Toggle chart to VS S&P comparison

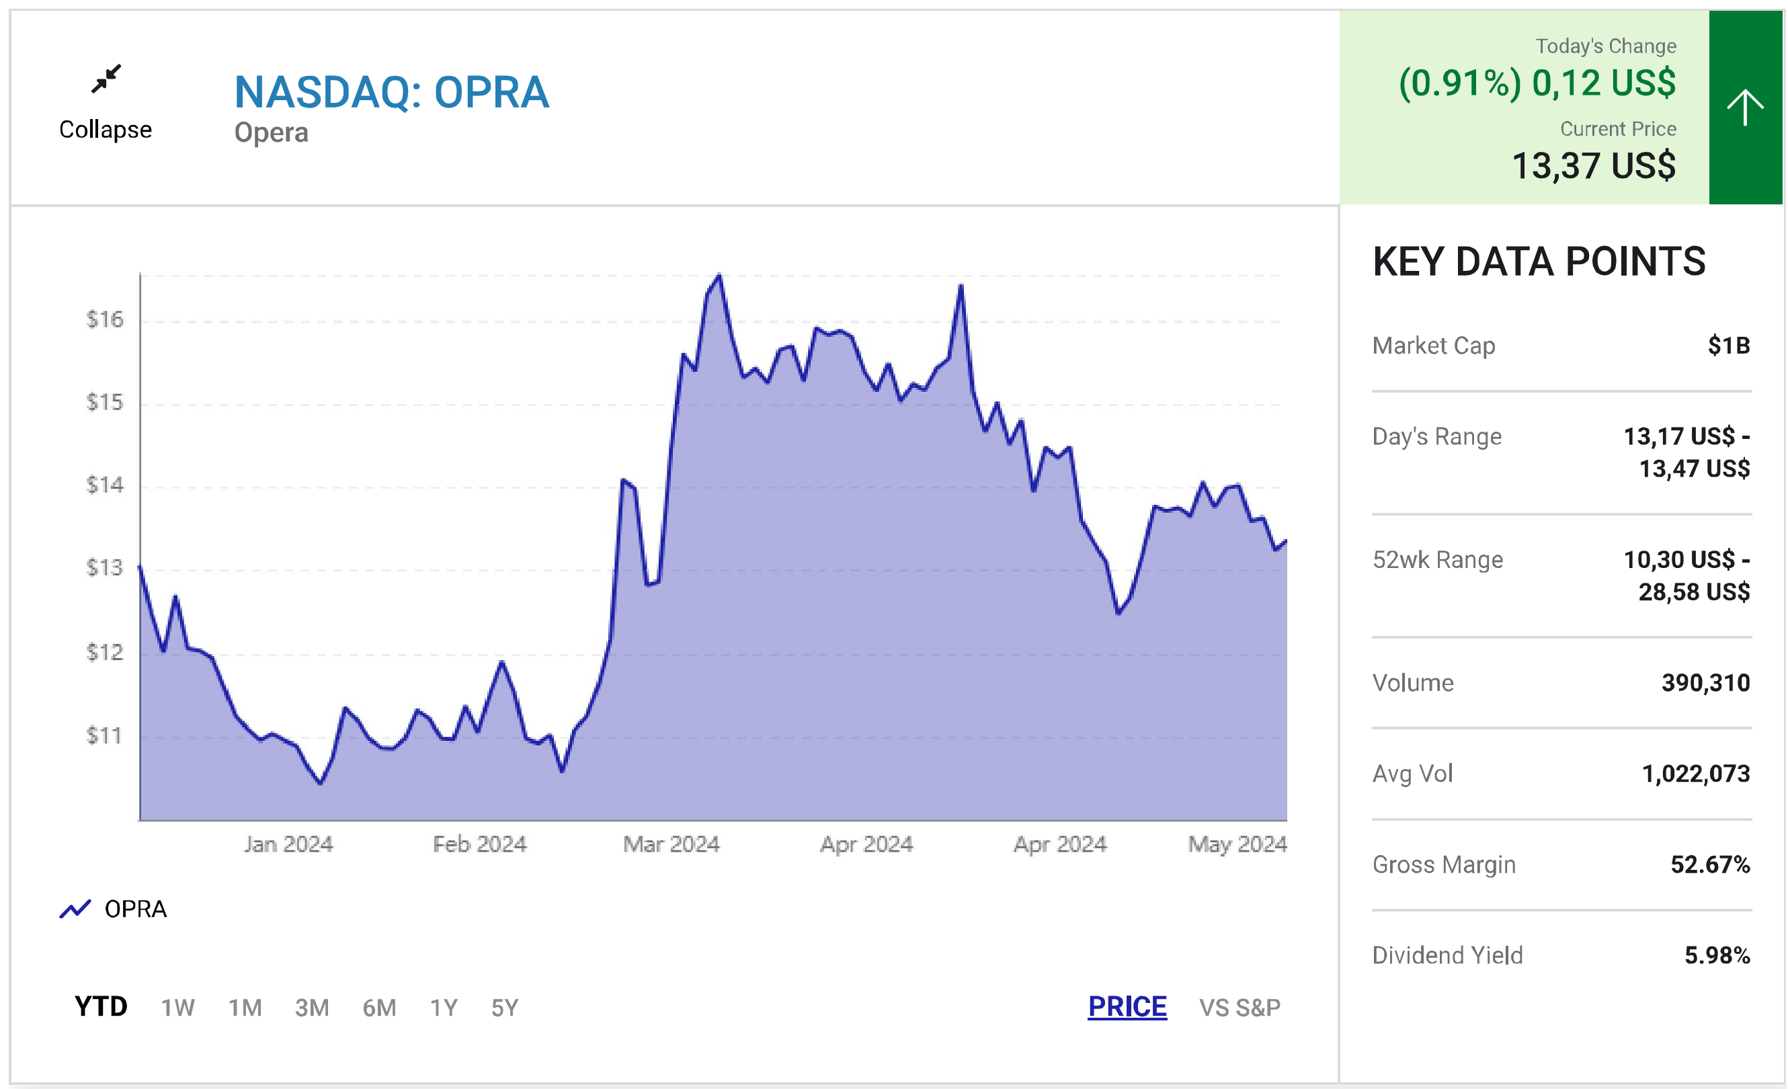1240,1008
